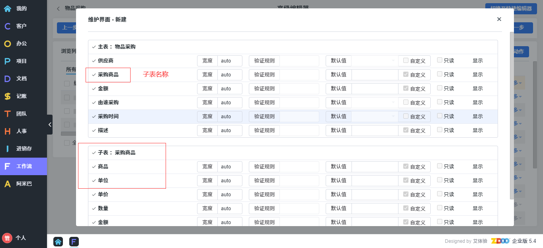
Task: Enable 只读 checkbox for 供应商 row
Action: (x=439, y=60)
